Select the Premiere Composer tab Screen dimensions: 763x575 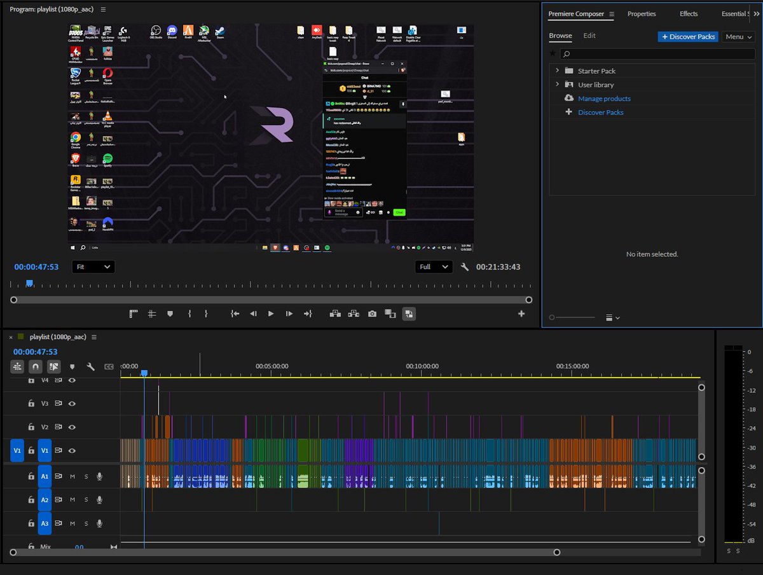pyautogui.click(x=576, y=14)
